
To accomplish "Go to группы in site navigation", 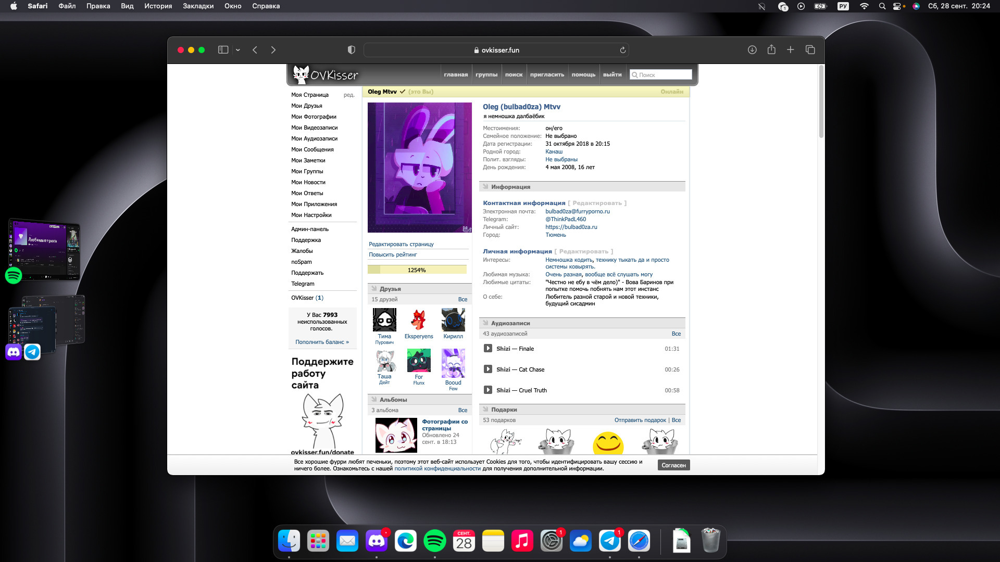I will [x=486, y=75].
